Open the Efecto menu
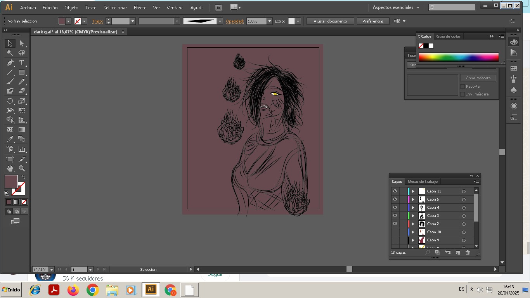The image size is (530, 298). coord(140,8)
